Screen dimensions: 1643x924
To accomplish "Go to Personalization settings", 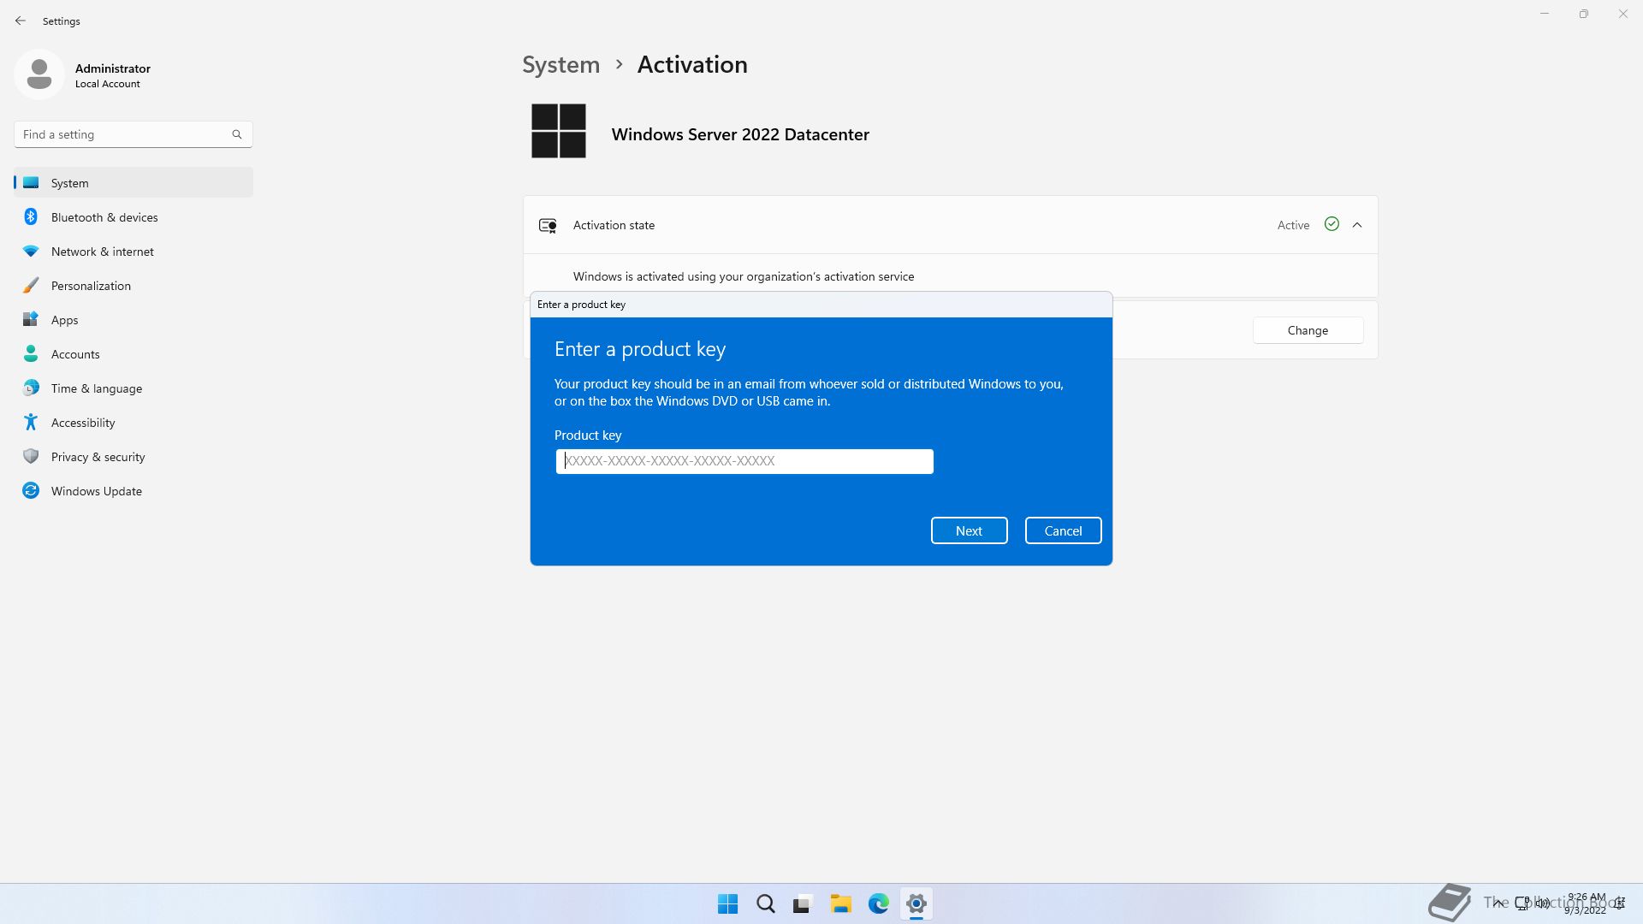I will tap(91, 286).
